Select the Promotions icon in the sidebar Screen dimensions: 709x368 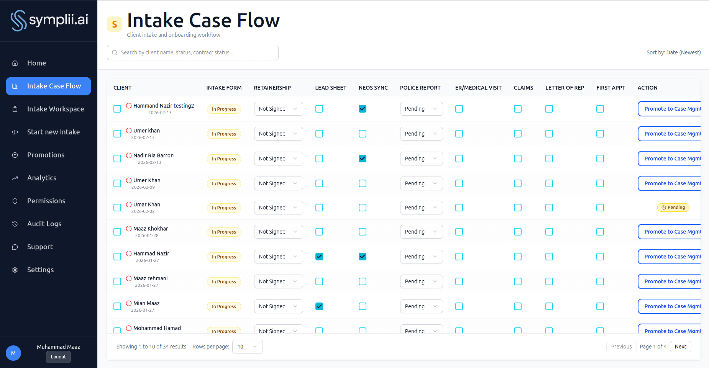(15, 155)
